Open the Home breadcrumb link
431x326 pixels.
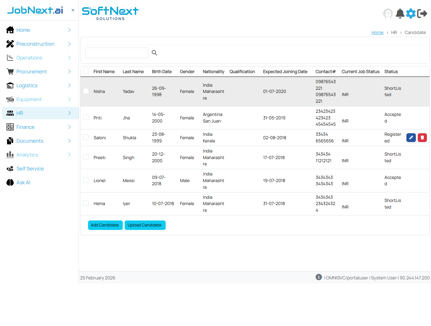pos(377,32)
